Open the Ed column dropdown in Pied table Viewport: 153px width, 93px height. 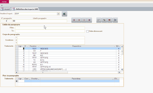118,79
